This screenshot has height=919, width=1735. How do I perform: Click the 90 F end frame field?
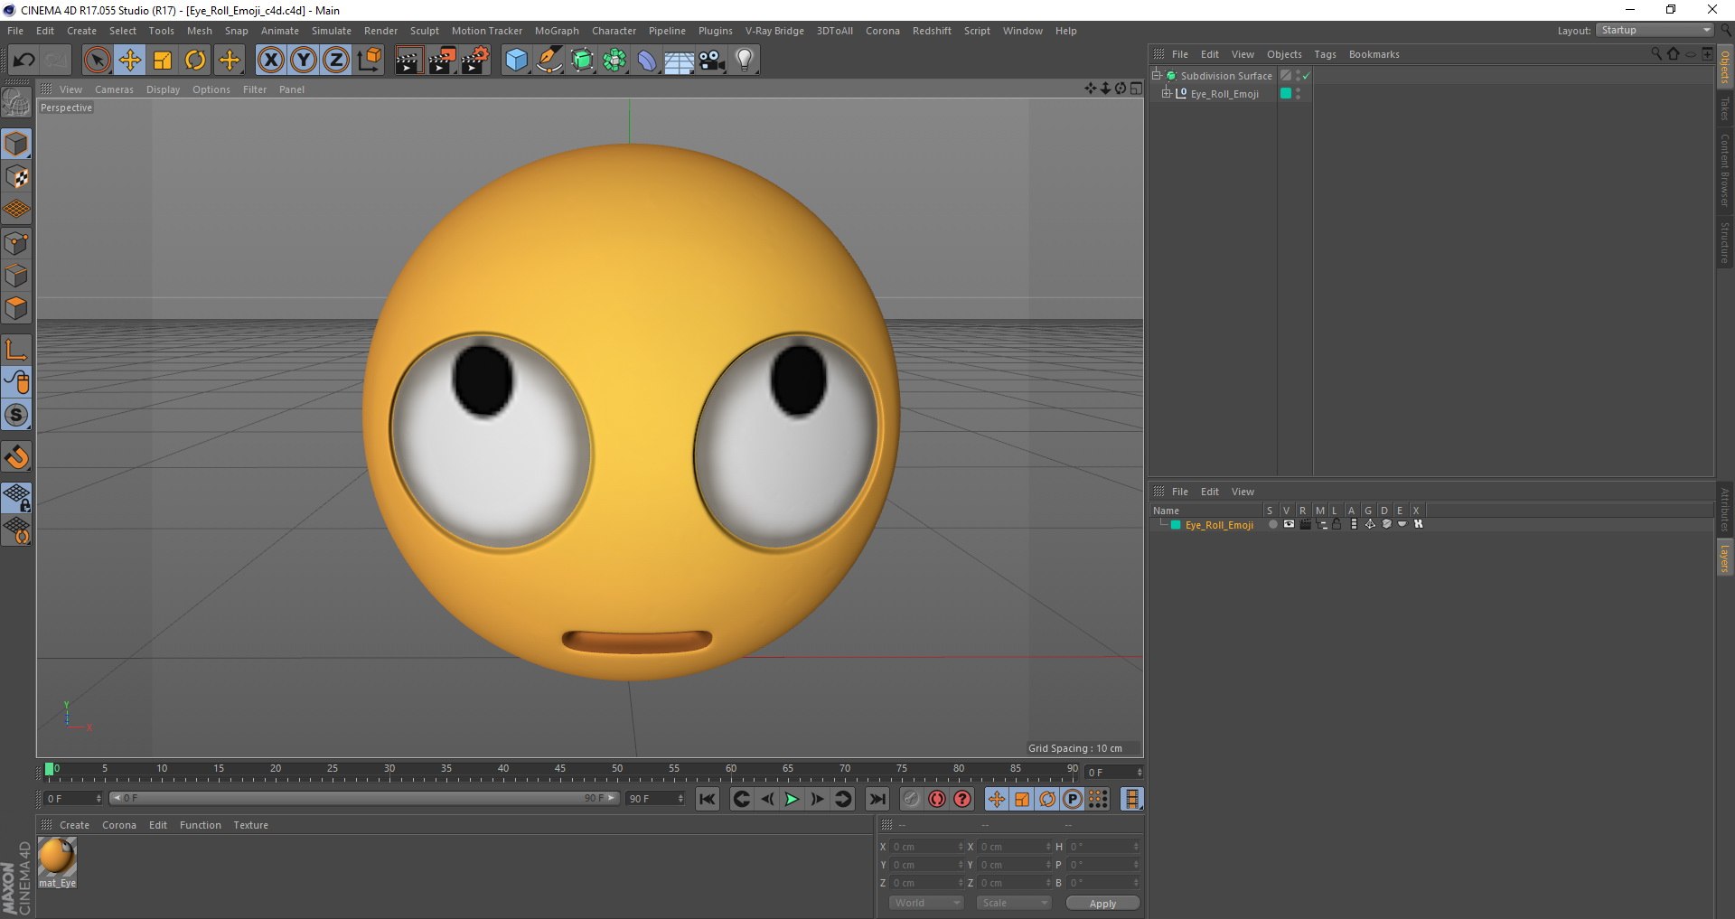(x=655, y=799)
